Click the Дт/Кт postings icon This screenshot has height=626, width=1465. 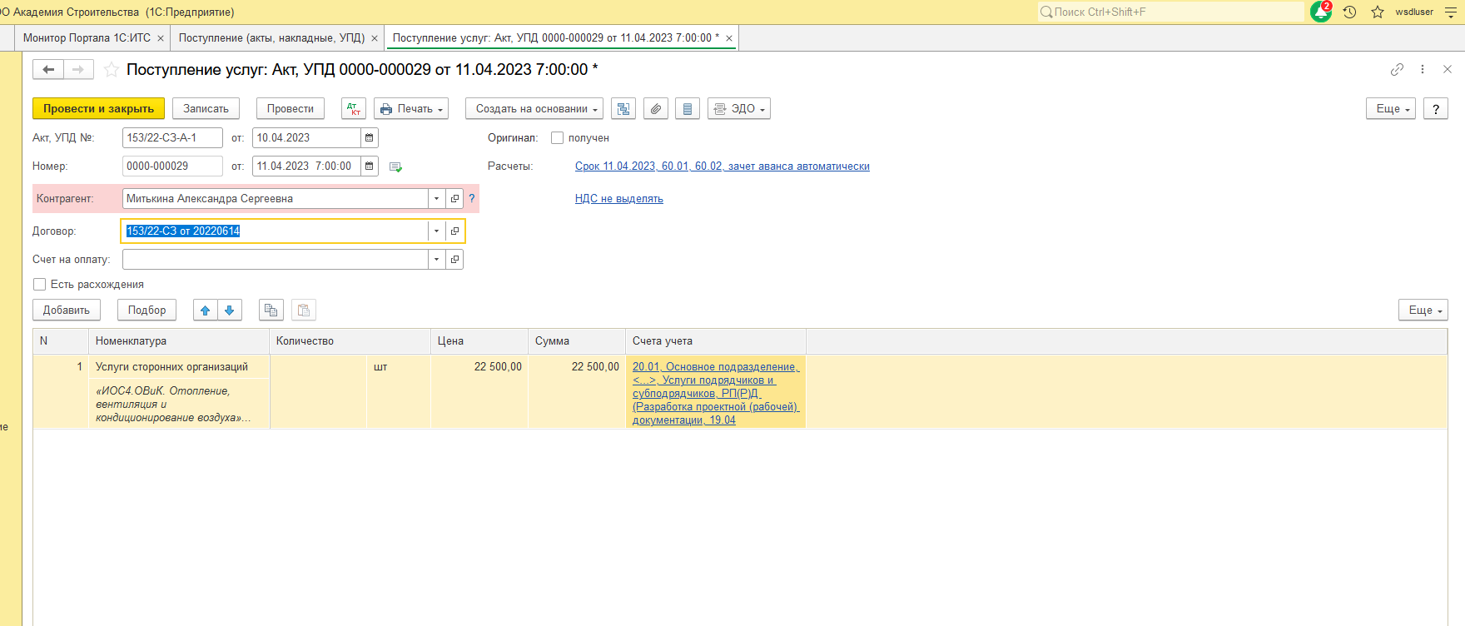pos(354,109)
